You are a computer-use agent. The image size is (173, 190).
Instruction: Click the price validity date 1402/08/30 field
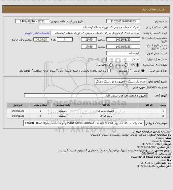(123, 47)
